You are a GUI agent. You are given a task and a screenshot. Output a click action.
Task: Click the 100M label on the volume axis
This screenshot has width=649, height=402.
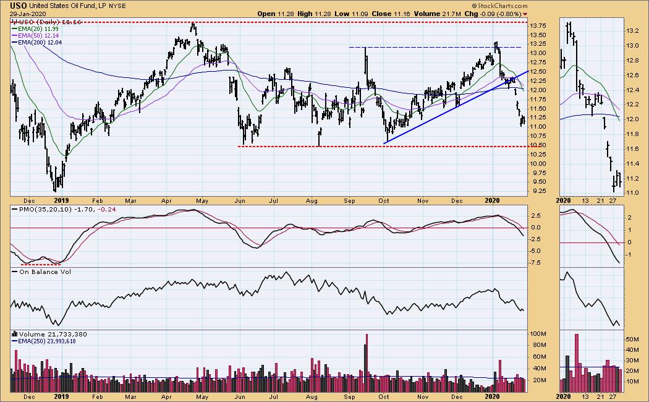[538, 334]
